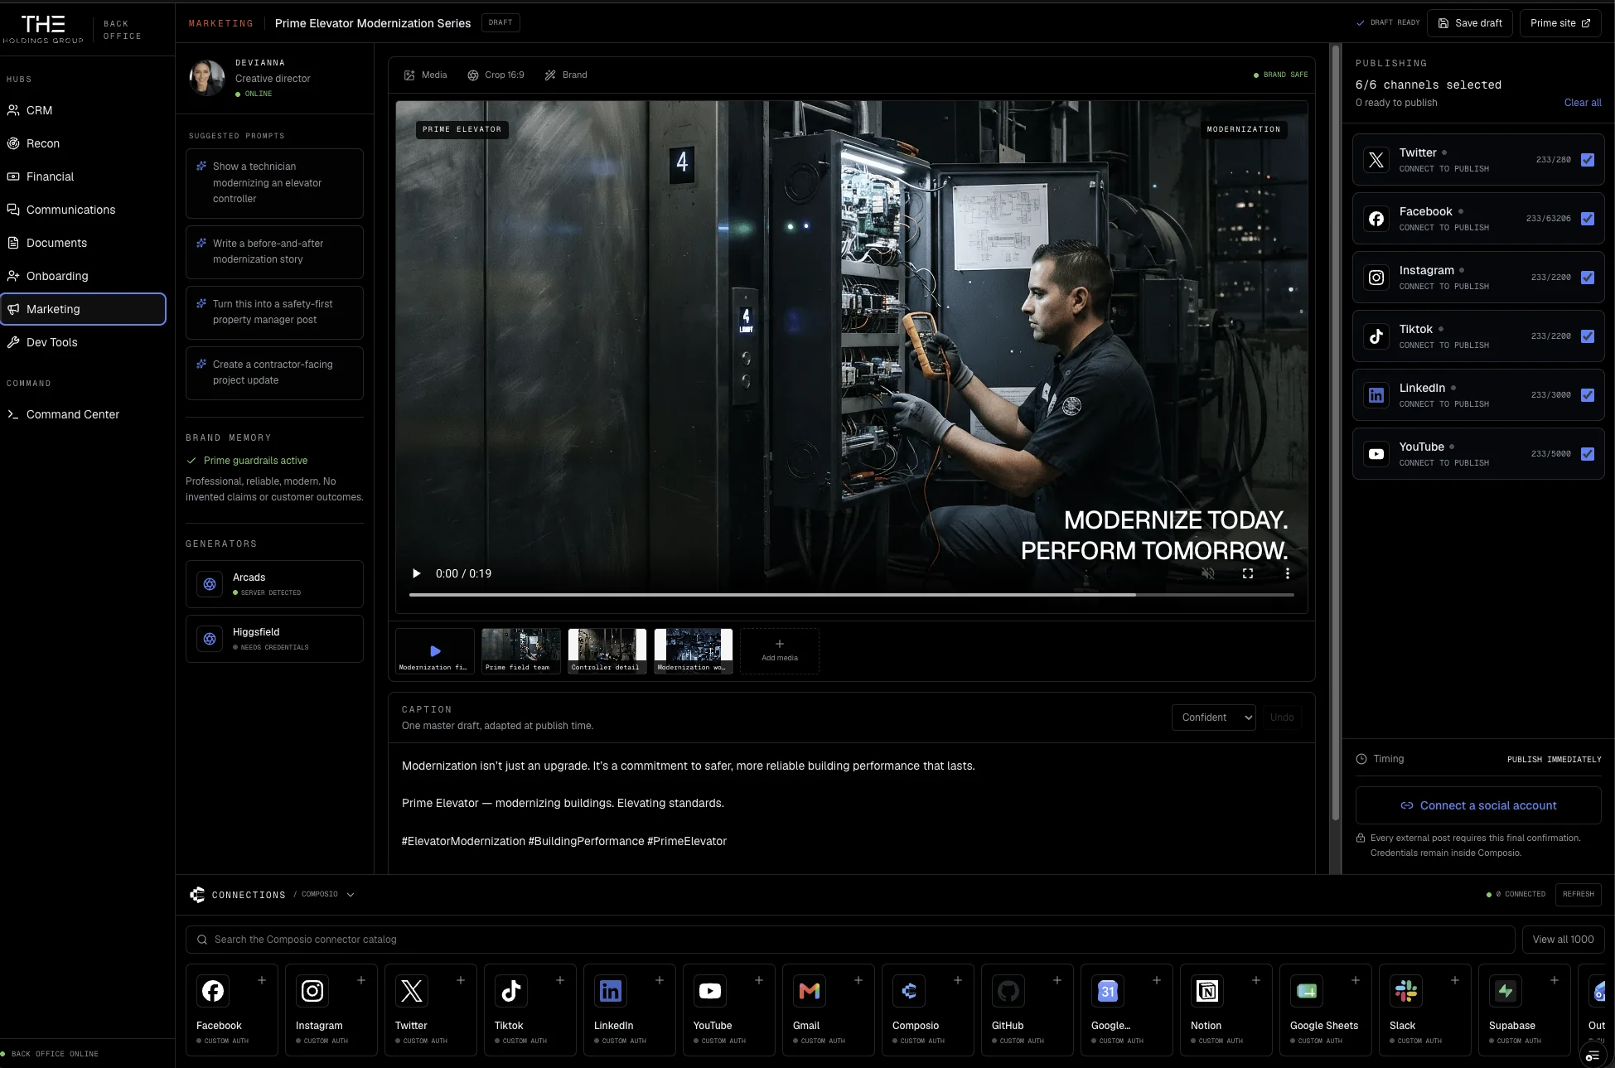Click the Twitter X icon in Publishing

(1376, 160)
